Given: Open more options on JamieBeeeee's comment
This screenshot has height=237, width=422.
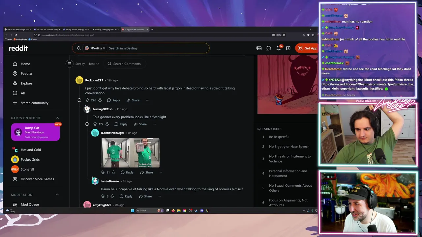Looking at the screenshot, I should (x=160, y=196).
